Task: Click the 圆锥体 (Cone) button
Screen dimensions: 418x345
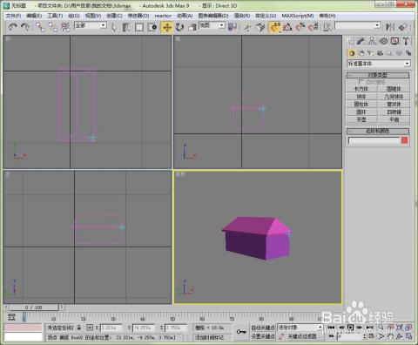Action: pos(394,89)
